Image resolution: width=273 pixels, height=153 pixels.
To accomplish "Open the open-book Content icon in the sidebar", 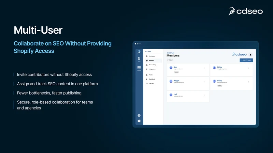I will coord(139,67).
